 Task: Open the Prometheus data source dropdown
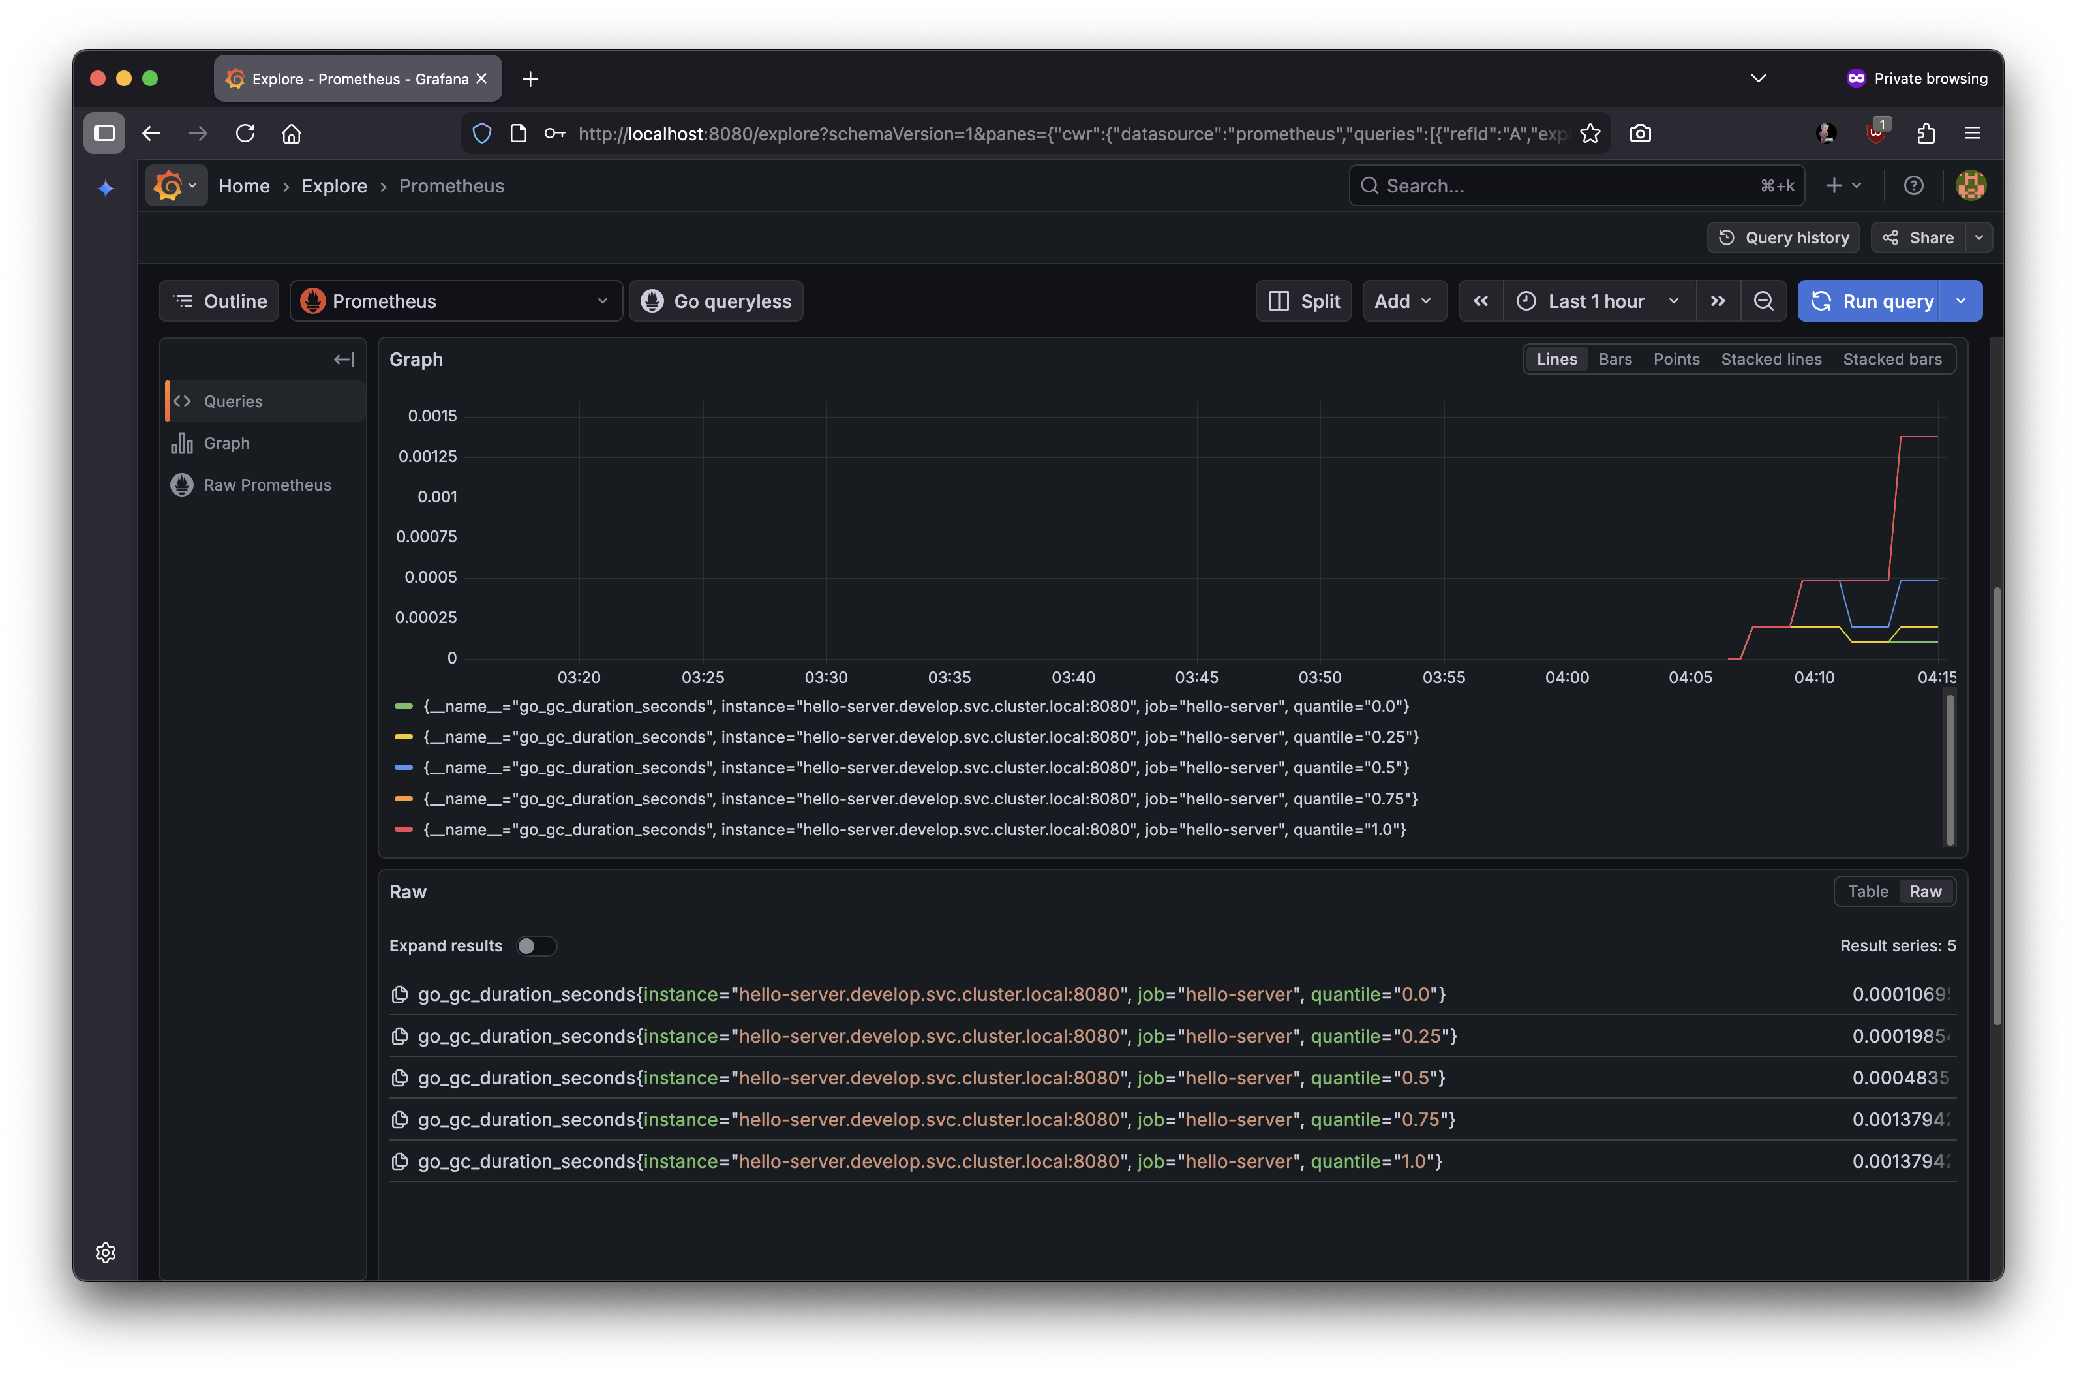[x=455, y=301]
